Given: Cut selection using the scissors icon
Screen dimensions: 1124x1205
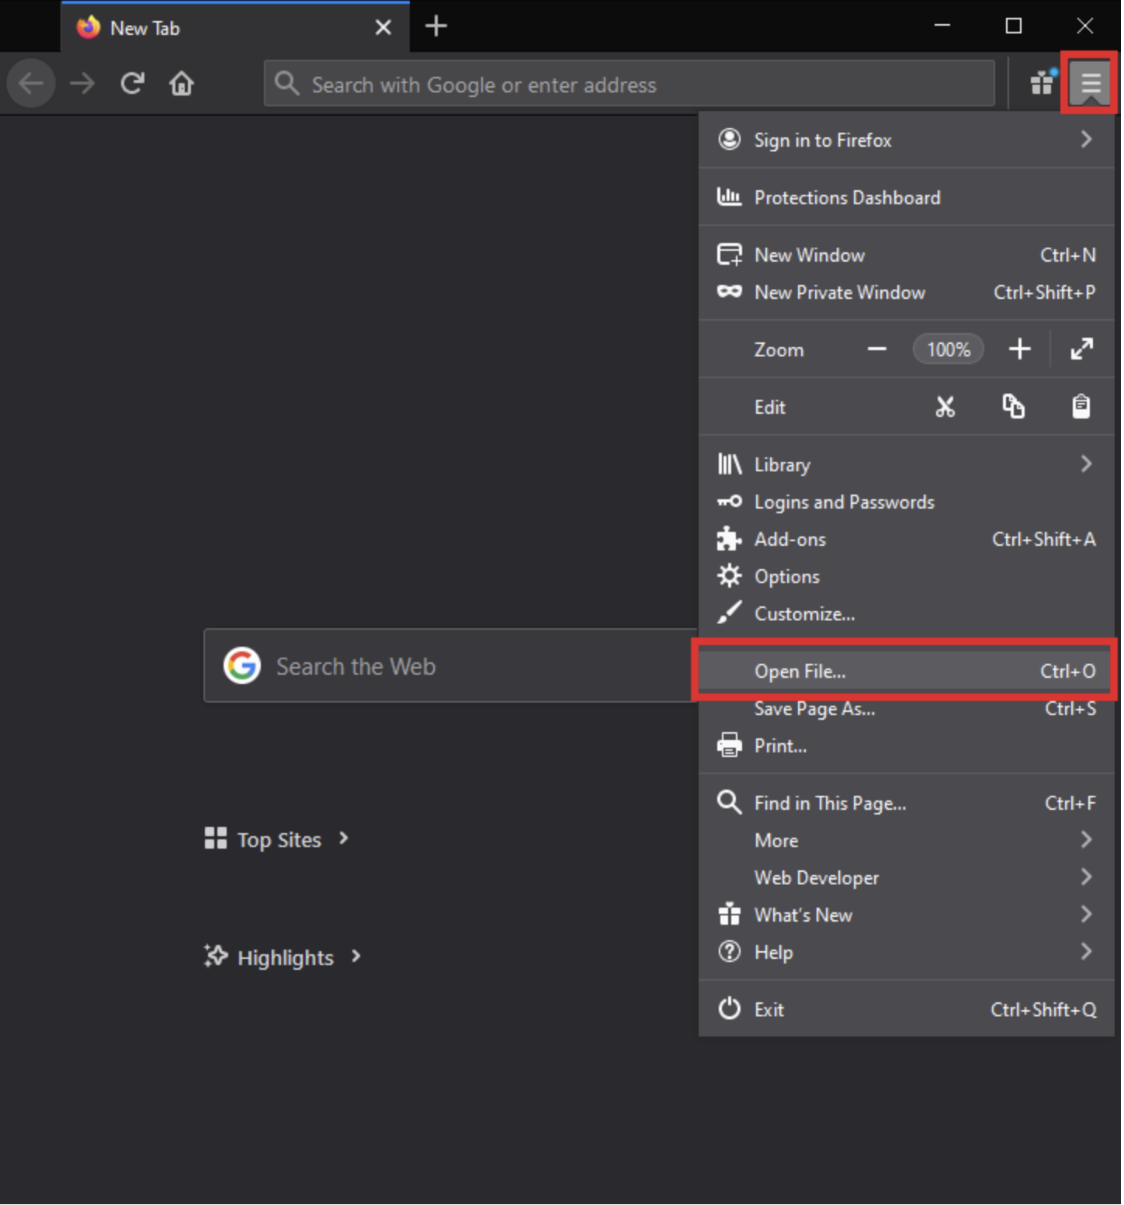Looking at the screenshot, I should (x=945, y=407).
